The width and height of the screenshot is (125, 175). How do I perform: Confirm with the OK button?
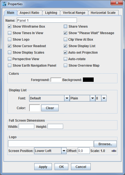point(61,167)
